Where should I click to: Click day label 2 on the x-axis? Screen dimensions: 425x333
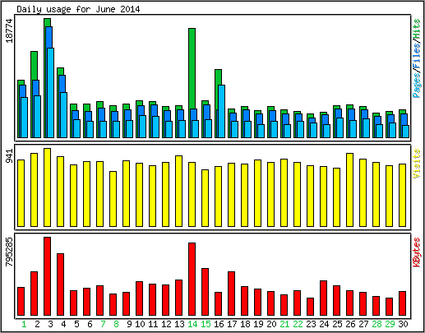(37, 325)
